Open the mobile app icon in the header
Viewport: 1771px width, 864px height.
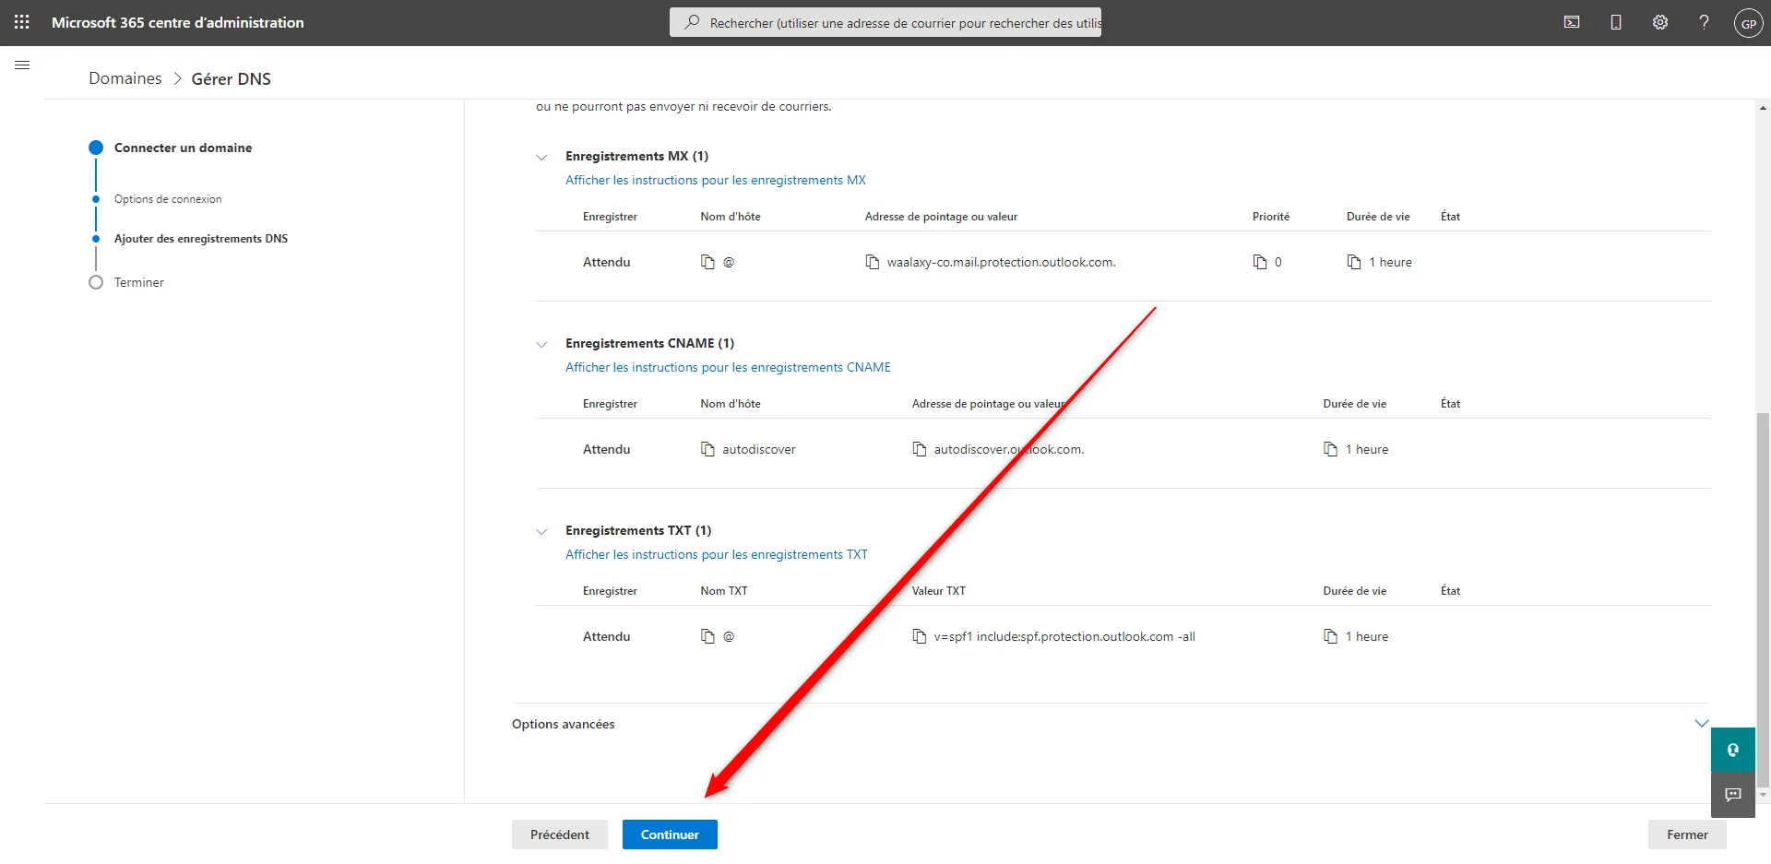point(1616,22)
